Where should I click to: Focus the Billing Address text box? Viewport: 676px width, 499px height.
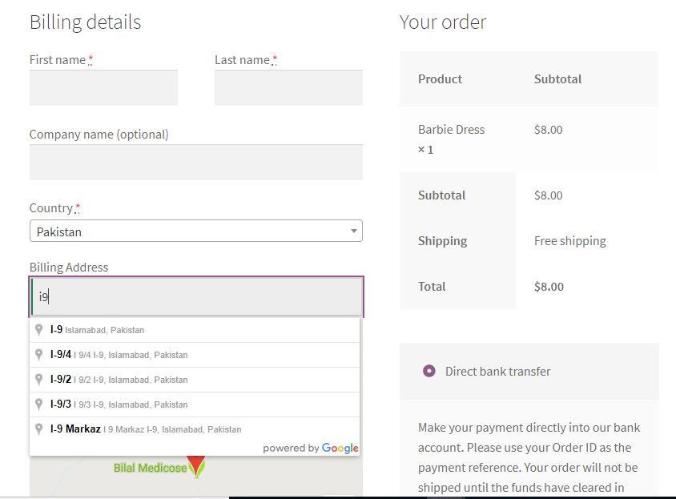[196, 297]
